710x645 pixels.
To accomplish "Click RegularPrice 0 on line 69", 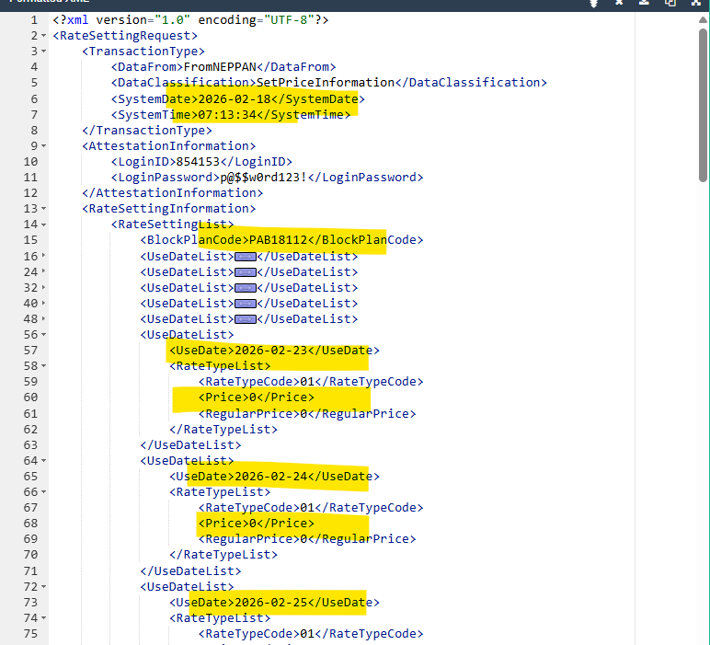I will coord(307,539).
